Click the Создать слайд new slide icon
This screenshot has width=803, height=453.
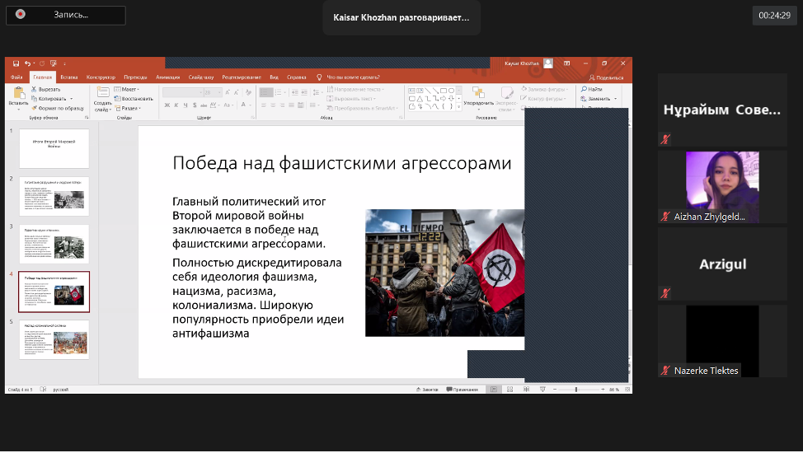[x=103, y=92]
